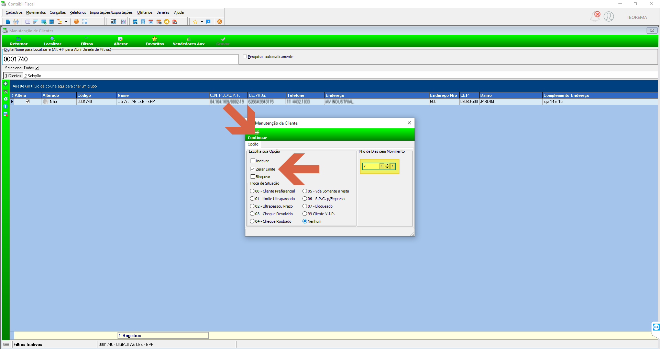The image size is (660, 349).
Task: Increase days value with the spinner up arrow
Action: click(387, 165)
